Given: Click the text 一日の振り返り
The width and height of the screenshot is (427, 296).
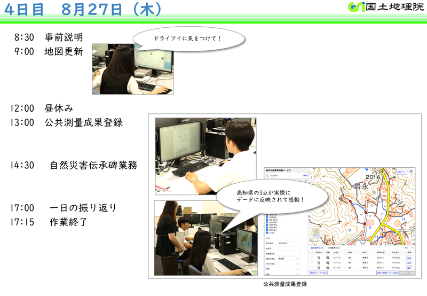Looking at the screenshot, I should pos(83,208).
